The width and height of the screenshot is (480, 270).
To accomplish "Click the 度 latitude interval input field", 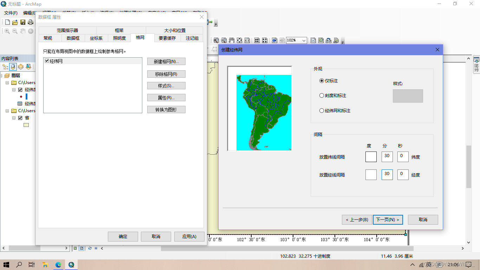I will tap(371, 157).
